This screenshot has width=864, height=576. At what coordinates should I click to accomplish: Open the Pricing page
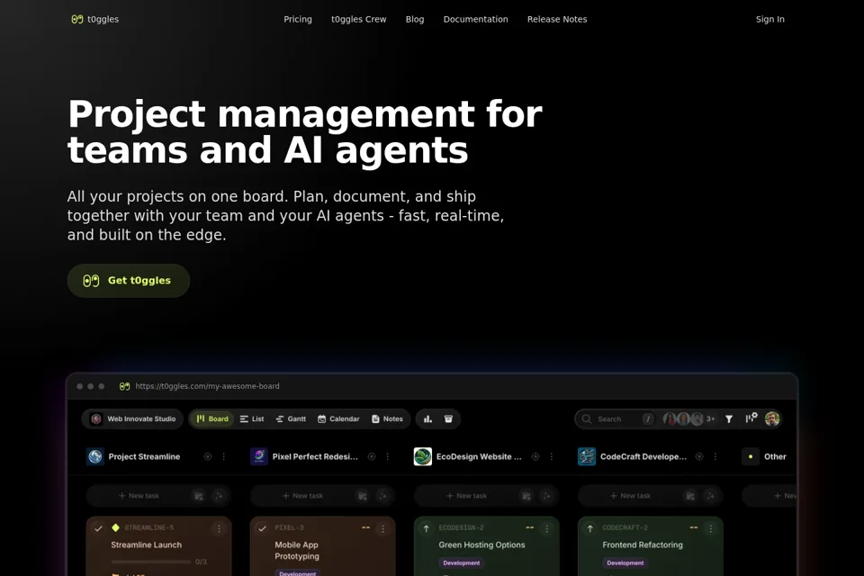coord(298,19)
